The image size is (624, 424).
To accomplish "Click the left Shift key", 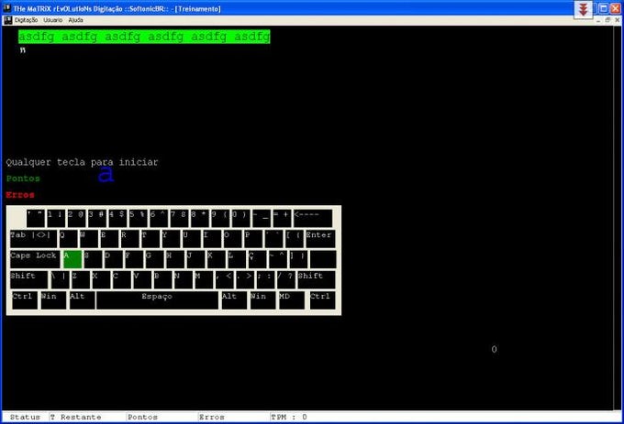I will click(x=28, y=280).
